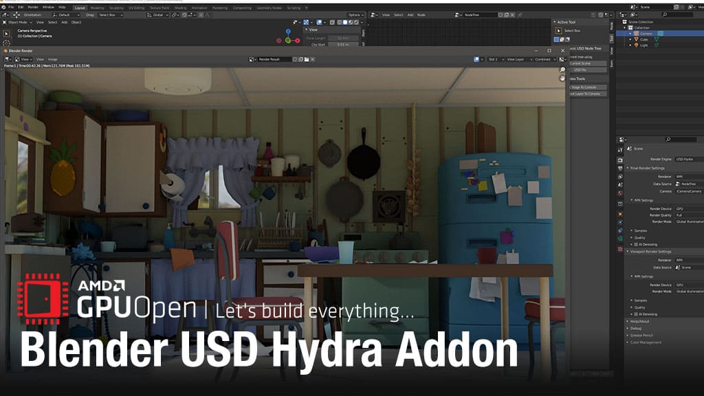
Task: Open the Slot 1 dropdown
Action: (x=496, y=59)
